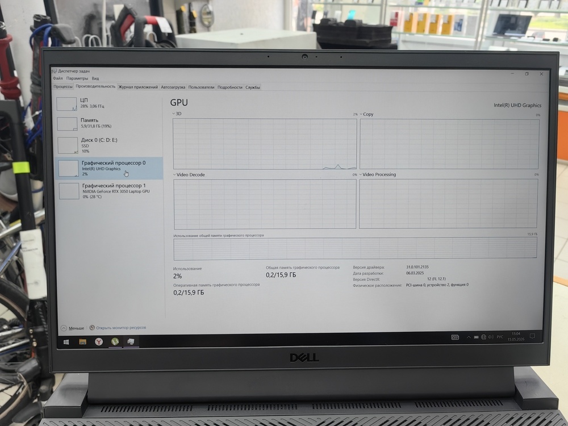Open Открыть монитор ресурсов link
Viewport: 568px width, 426px height.
point(121,328)
